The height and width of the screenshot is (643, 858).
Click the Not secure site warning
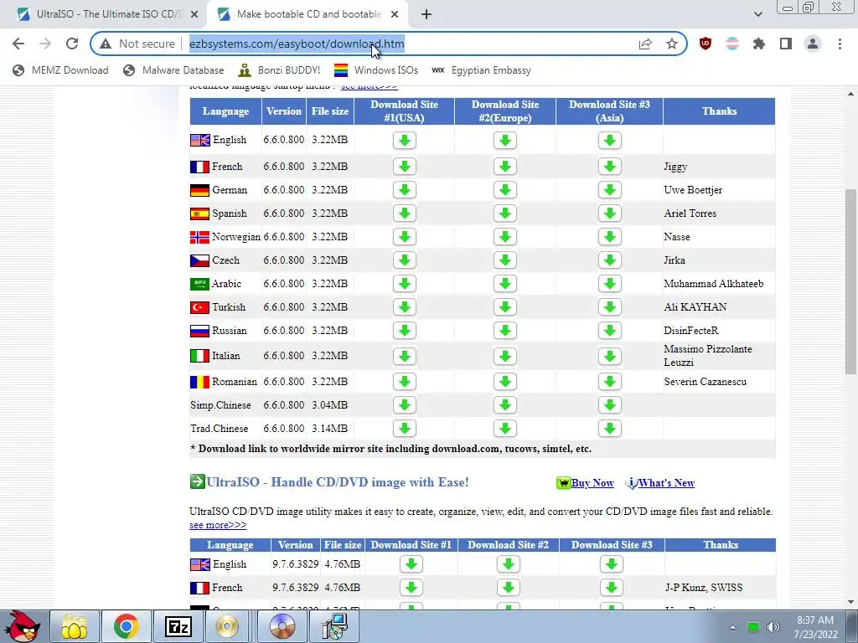click(137, 44)
